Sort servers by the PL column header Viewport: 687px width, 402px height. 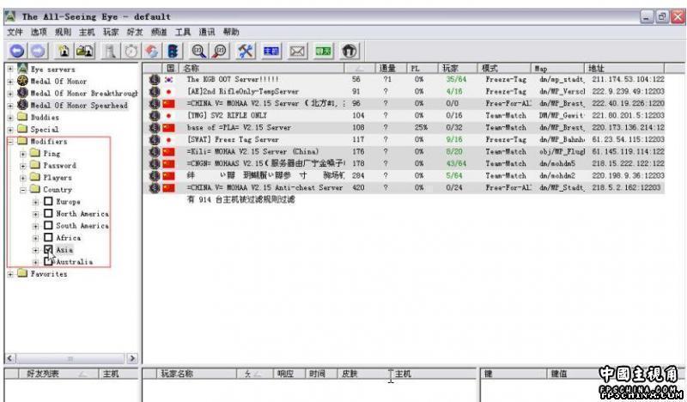point(423,69)
